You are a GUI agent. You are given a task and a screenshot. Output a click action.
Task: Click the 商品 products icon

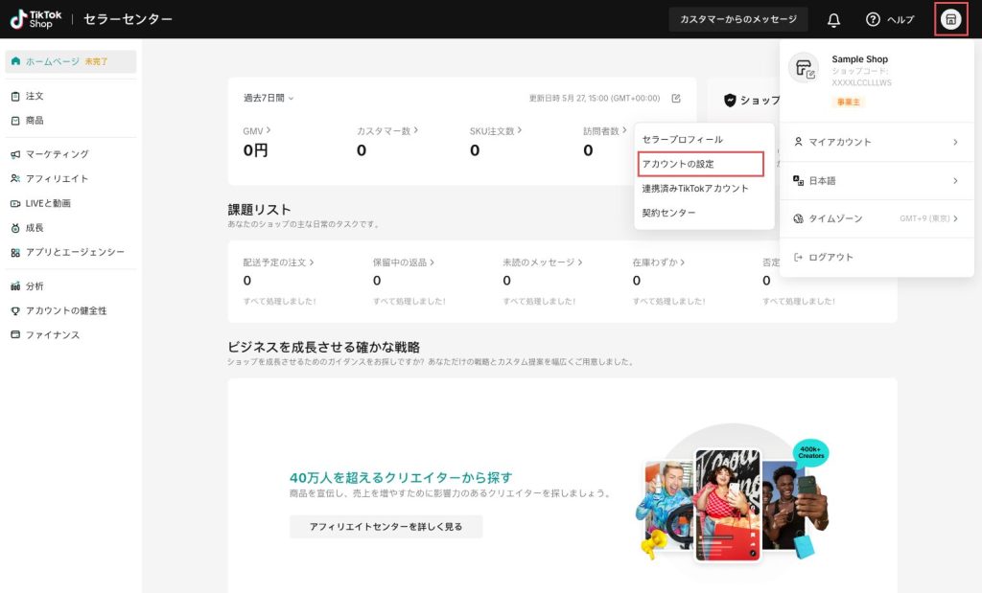[x=15, y=121]
